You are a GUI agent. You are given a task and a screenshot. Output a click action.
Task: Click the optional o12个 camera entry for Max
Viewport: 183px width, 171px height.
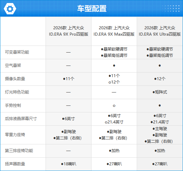pos(114,82)
